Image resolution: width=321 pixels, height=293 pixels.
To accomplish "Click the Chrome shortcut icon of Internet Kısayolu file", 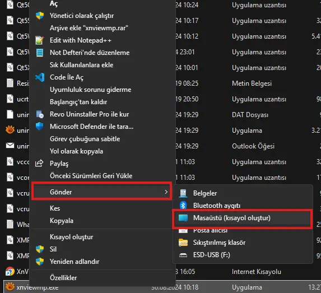I will (x=10, y=271).
